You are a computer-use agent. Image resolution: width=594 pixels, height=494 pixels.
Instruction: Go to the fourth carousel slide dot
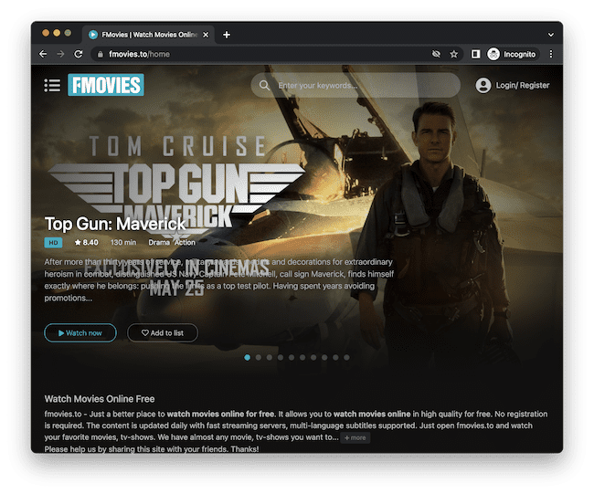click(281, 357)
